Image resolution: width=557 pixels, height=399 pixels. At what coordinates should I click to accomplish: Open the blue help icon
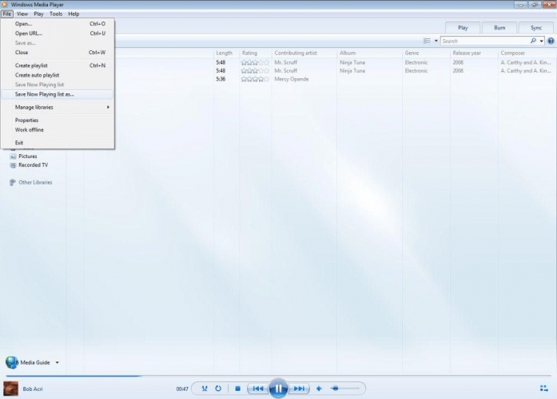tap(551, 41)
